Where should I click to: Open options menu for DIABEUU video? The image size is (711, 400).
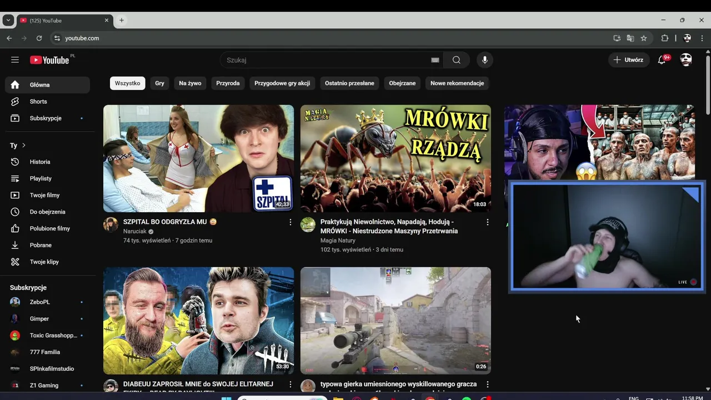tap(290, 384)
